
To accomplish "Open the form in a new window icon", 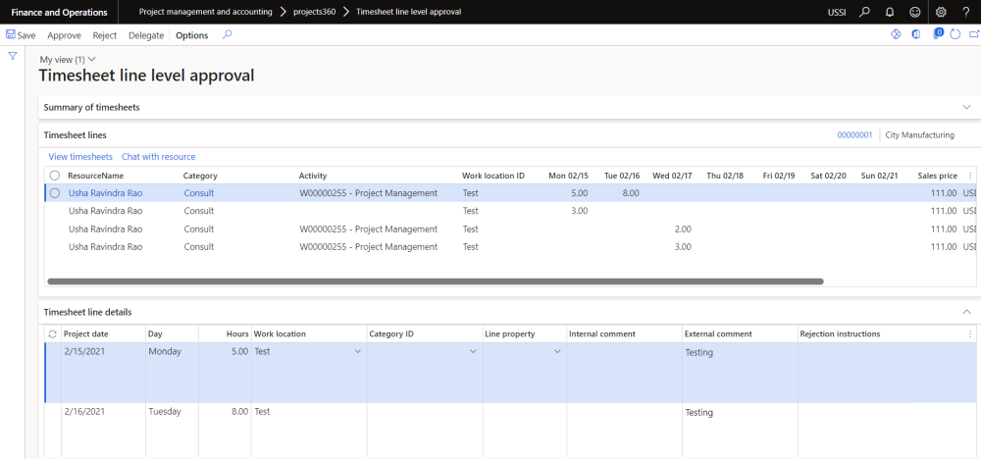I will tap(973, 34).
